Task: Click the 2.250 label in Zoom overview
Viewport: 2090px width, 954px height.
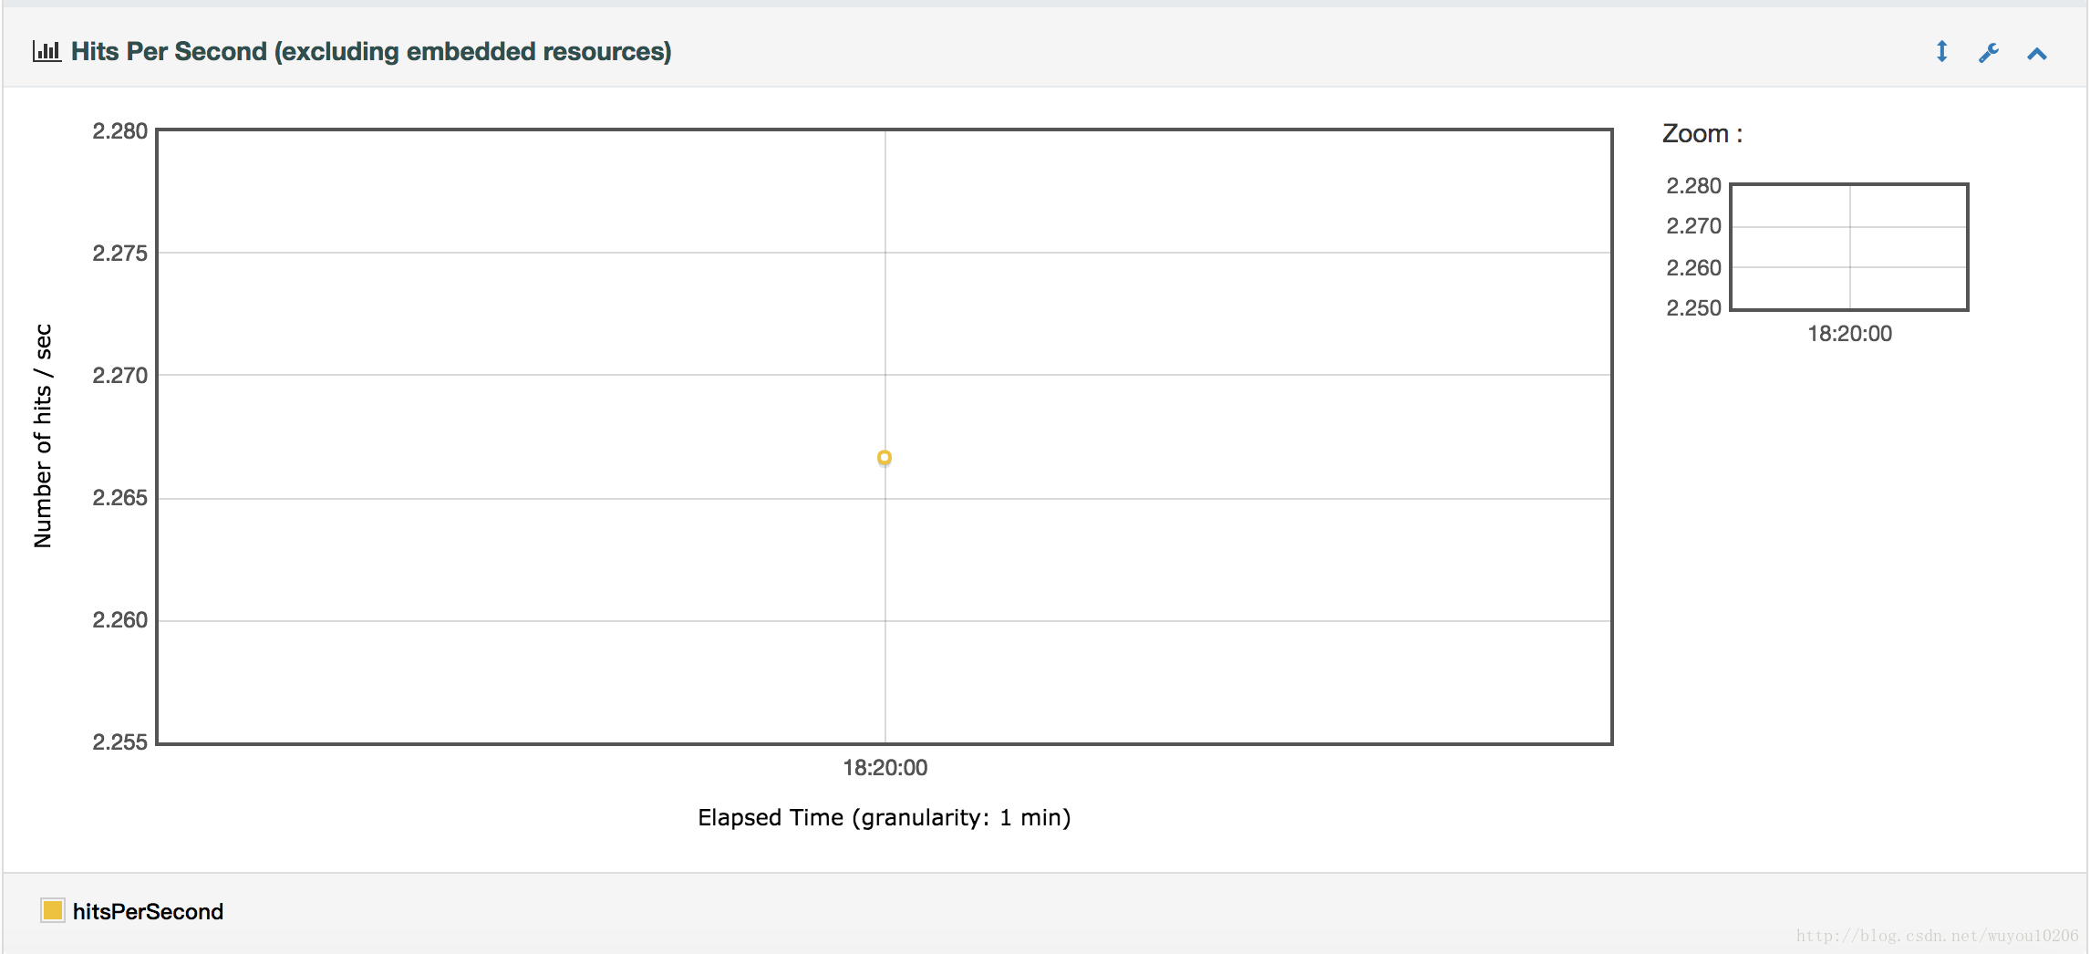Action: pos(1693,308)
